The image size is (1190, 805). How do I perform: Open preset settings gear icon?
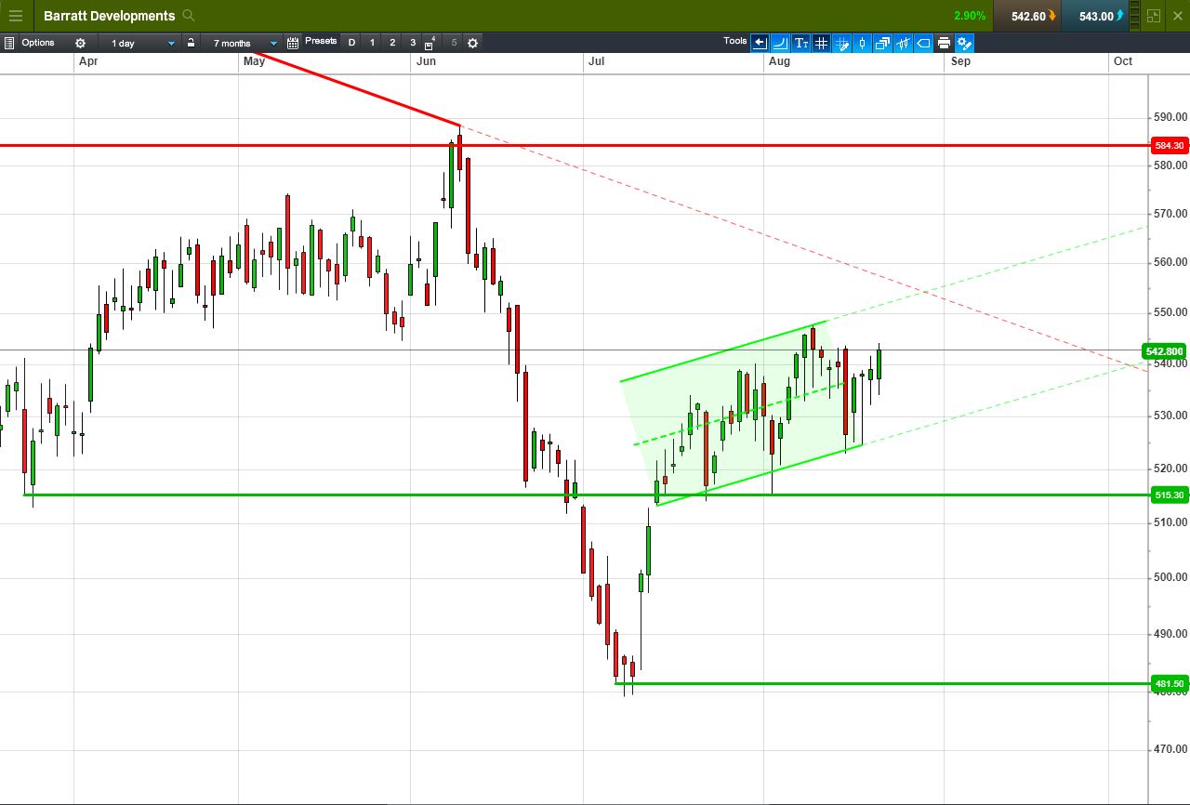472,43
